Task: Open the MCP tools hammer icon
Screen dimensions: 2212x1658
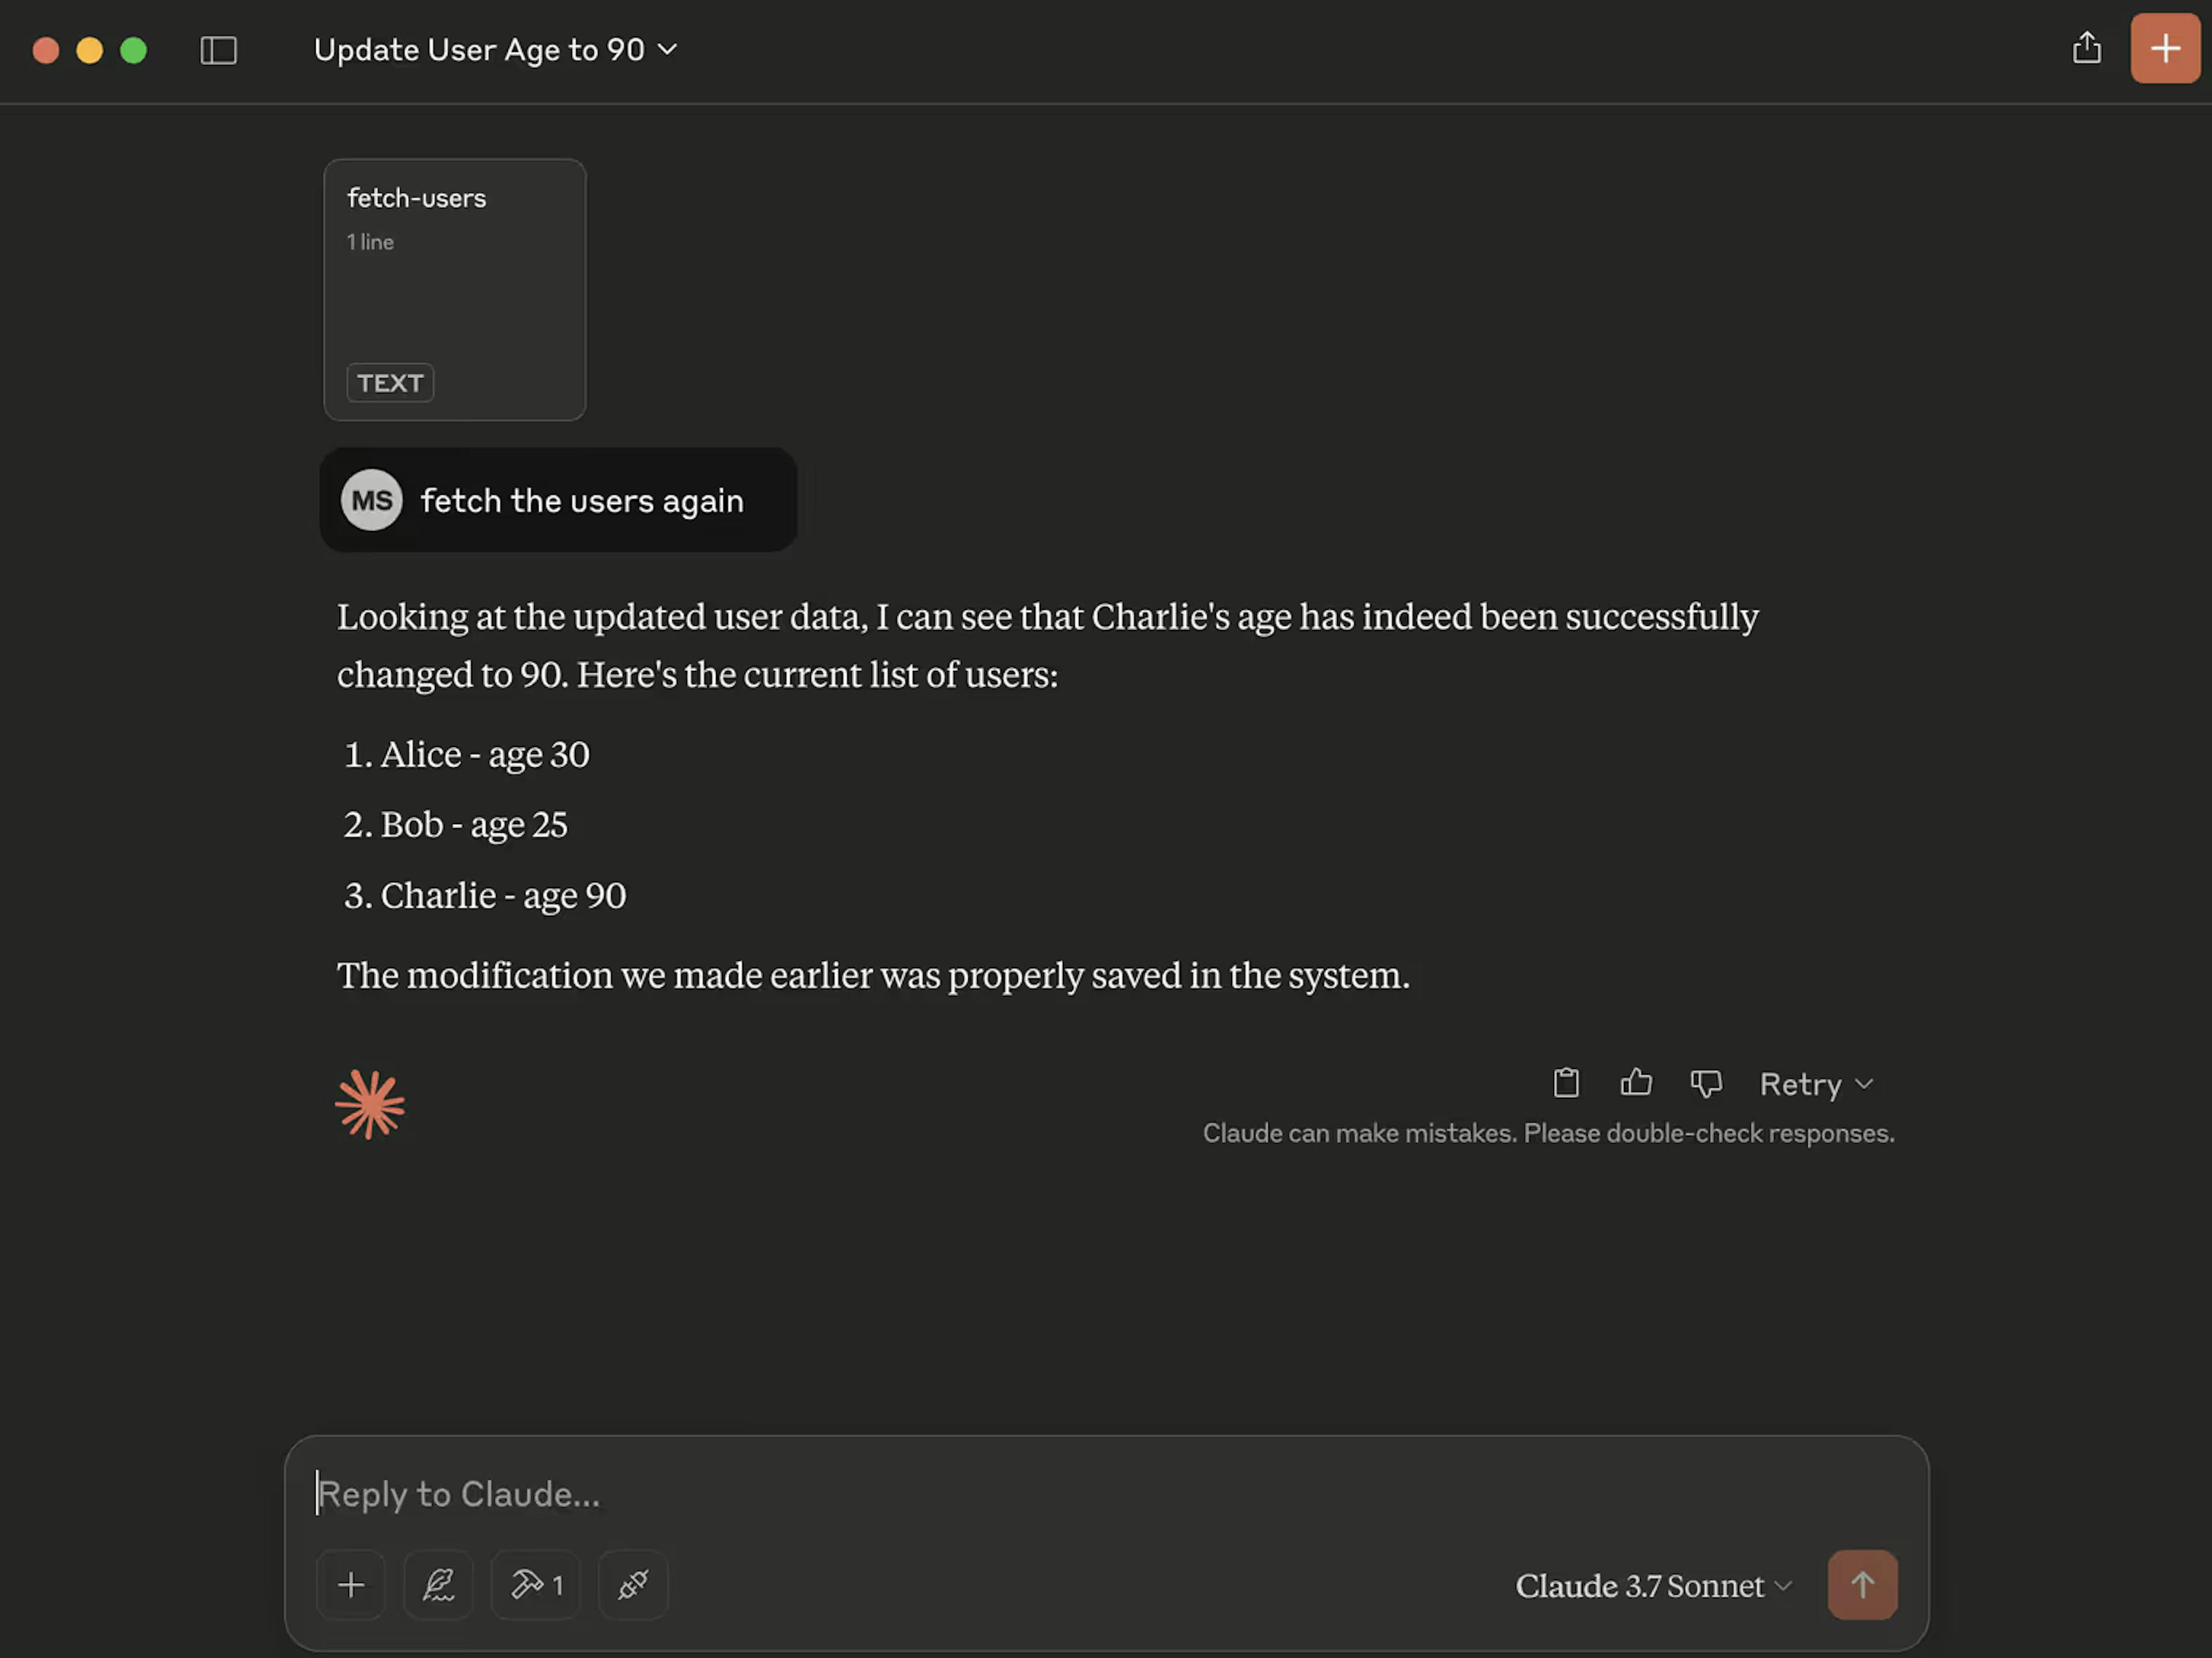Action: 536,1584
